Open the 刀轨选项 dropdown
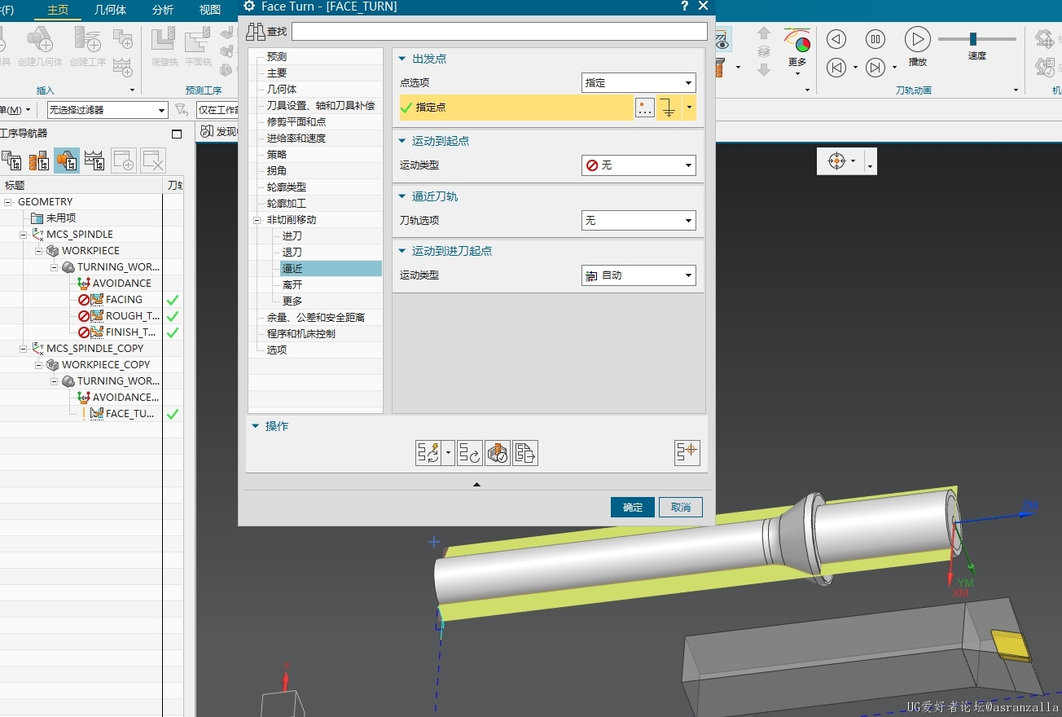Image resolution: width=1062 pixels, height=717 pixels. click(639, 220)
